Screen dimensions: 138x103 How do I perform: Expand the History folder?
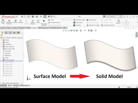1,40
